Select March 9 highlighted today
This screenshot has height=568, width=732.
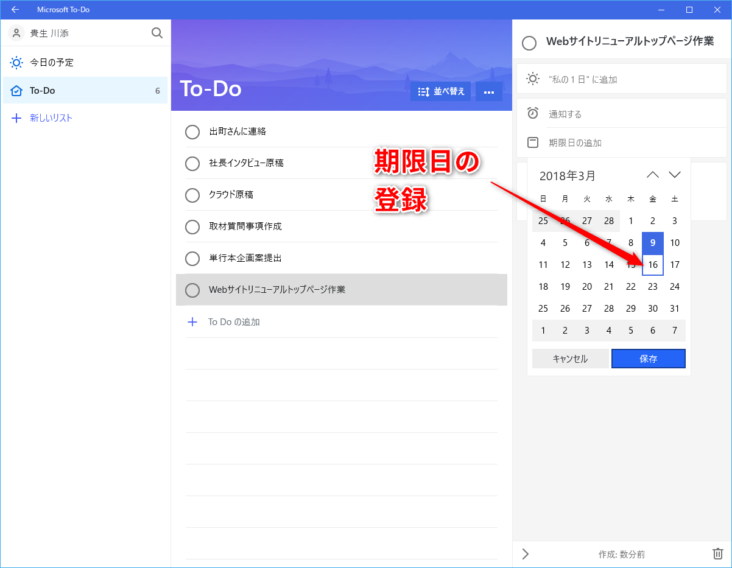[653, 243]
